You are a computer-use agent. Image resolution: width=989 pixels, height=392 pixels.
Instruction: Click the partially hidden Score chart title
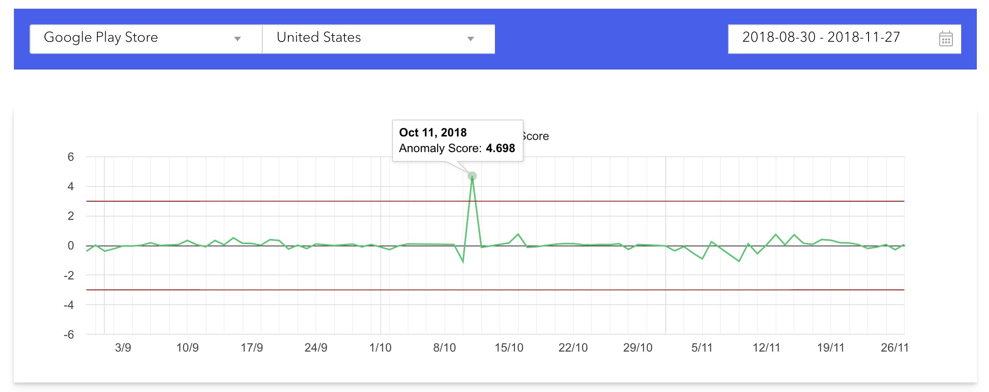[536, 136]
